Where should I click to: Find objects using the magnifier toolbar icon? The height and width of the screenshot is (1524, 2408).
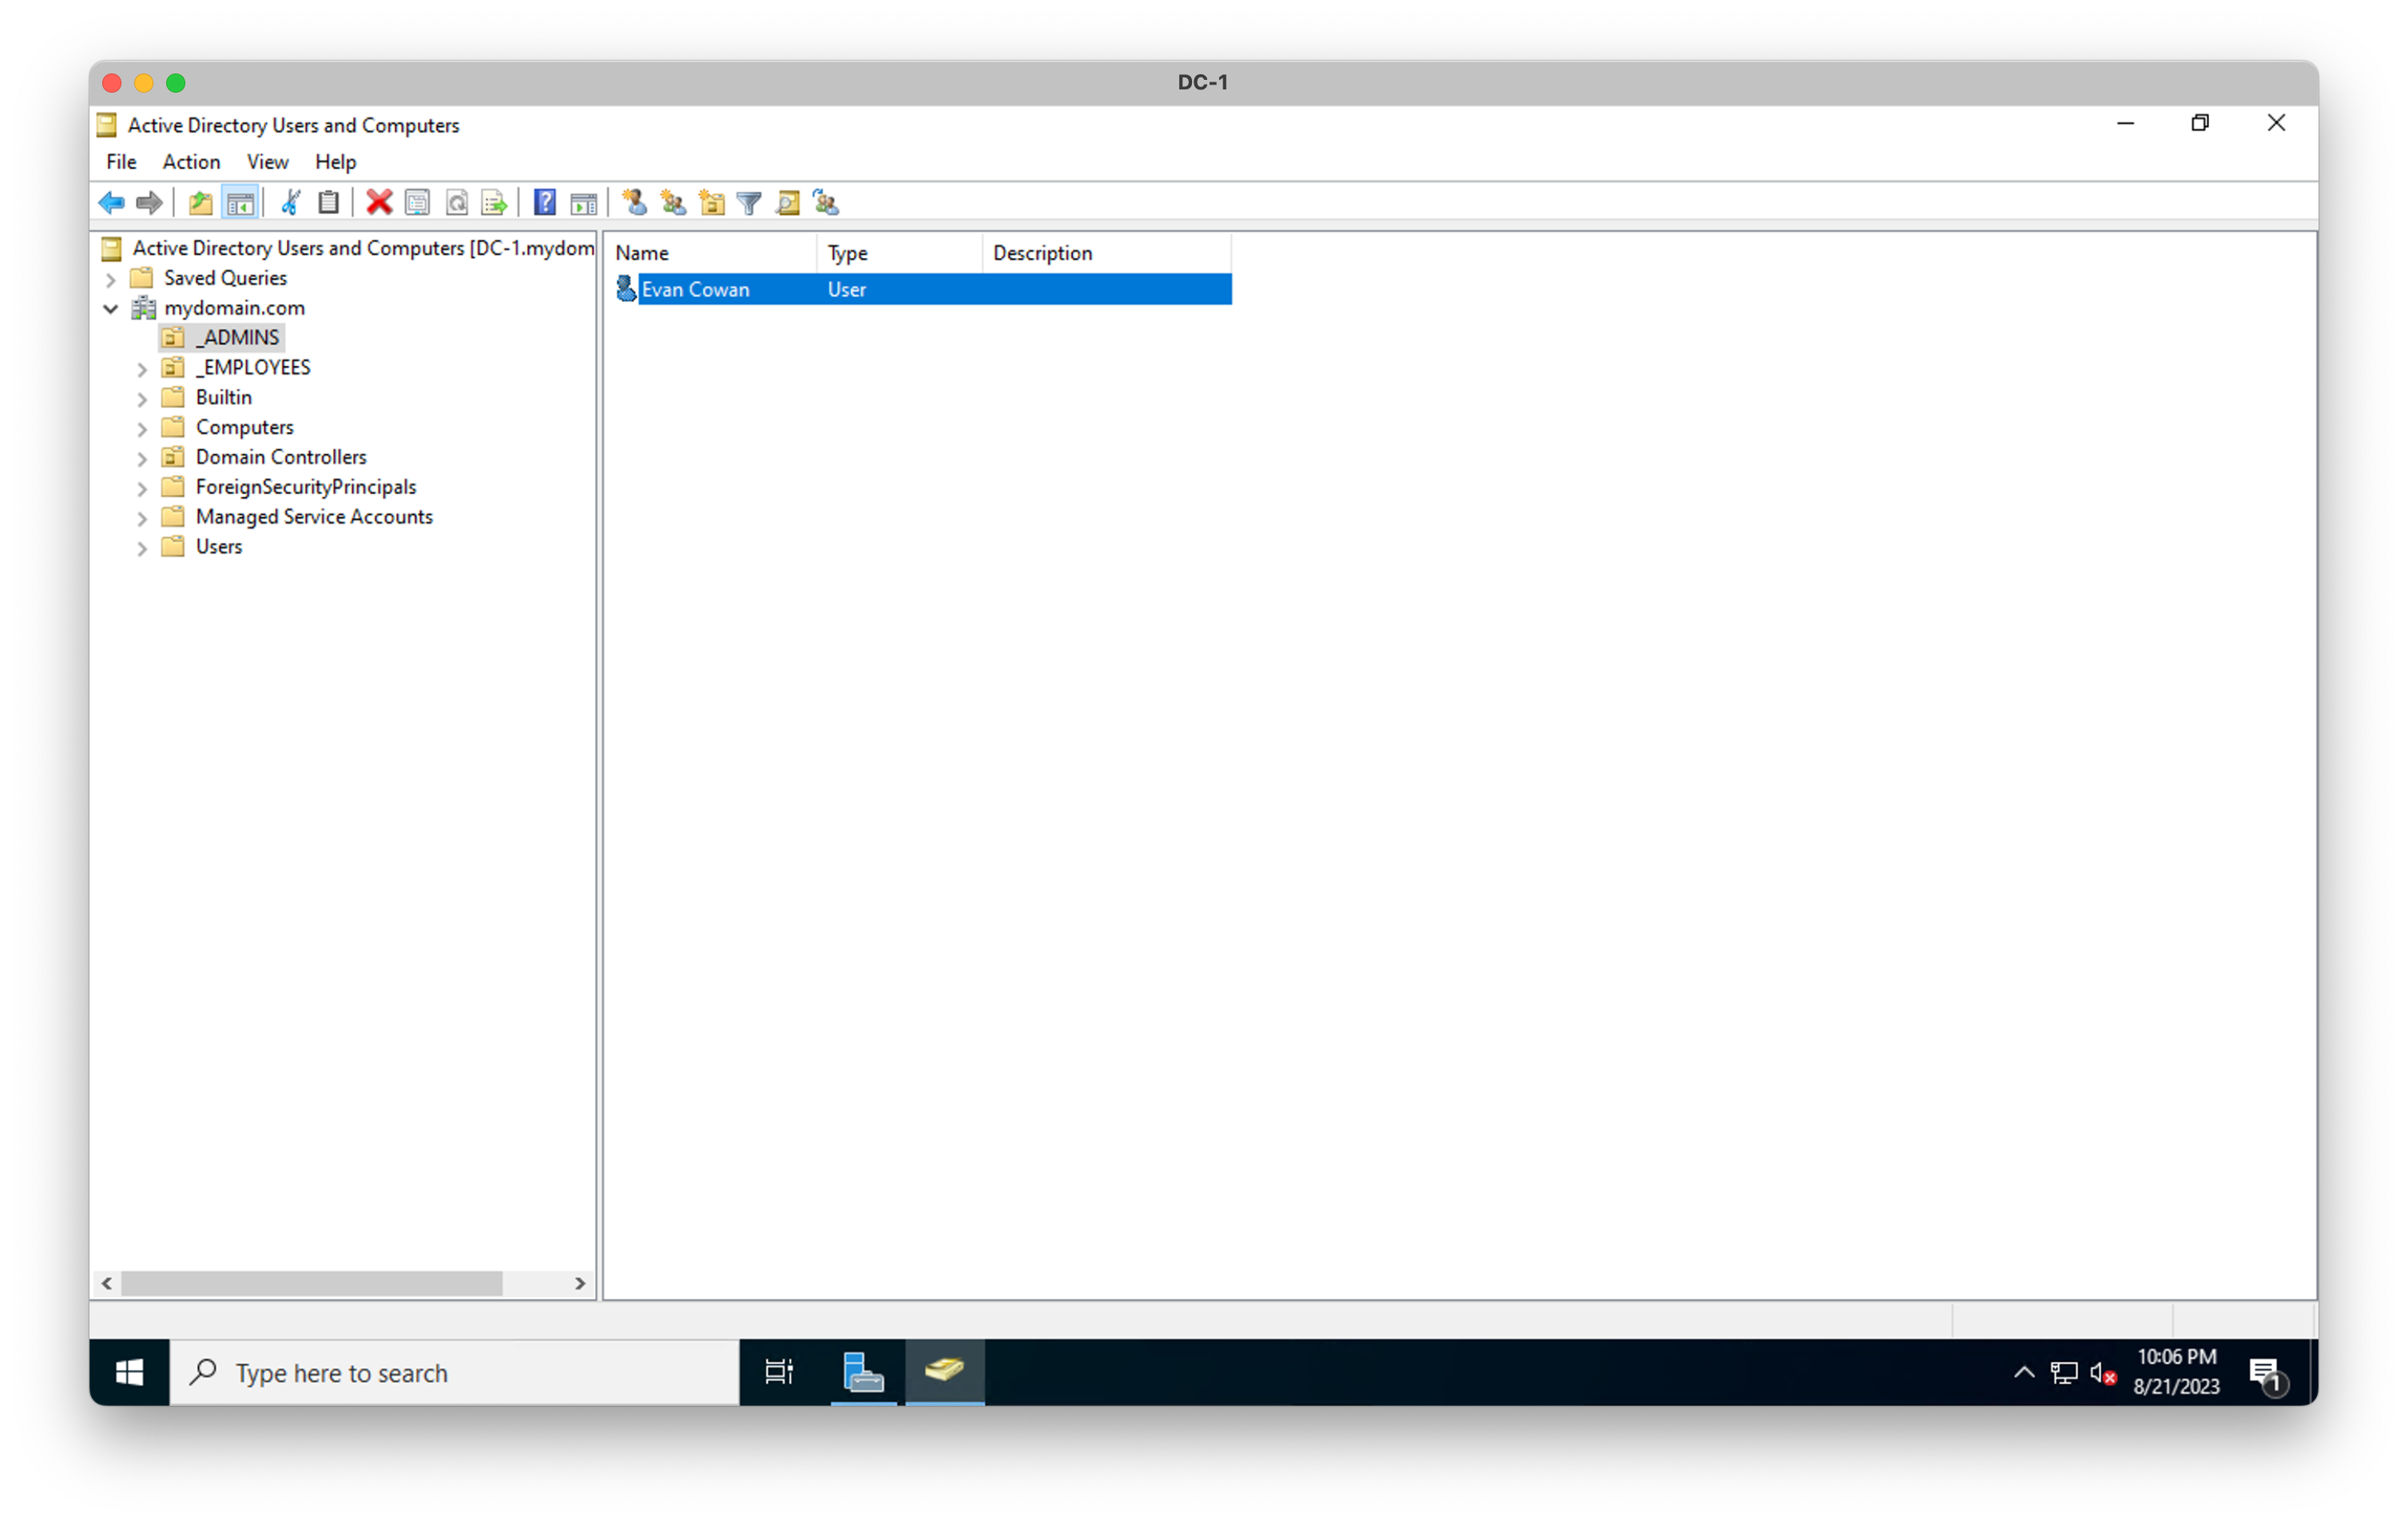pos(788,202)
